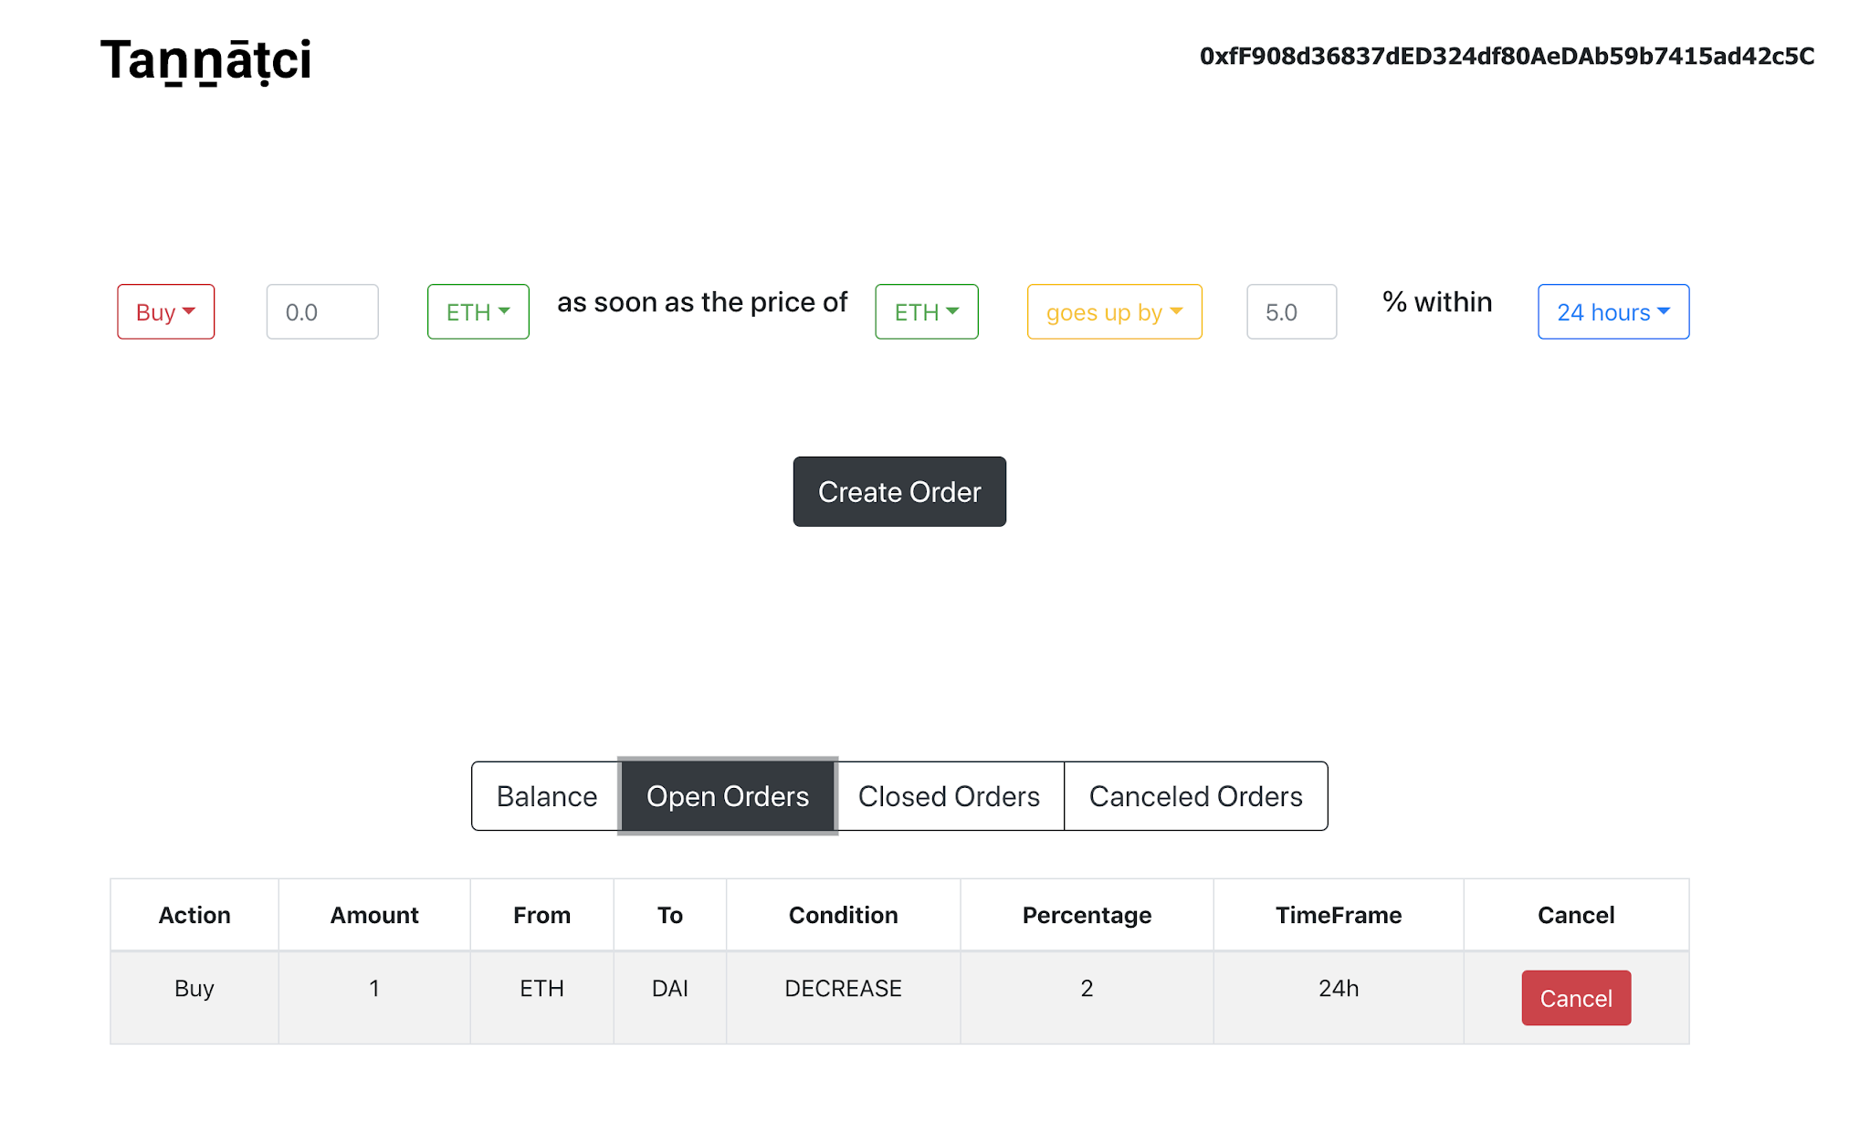This screenshot has width=1870, height=1134.
Task: Open the Buy action dropdown
Action: pos(165,312)
